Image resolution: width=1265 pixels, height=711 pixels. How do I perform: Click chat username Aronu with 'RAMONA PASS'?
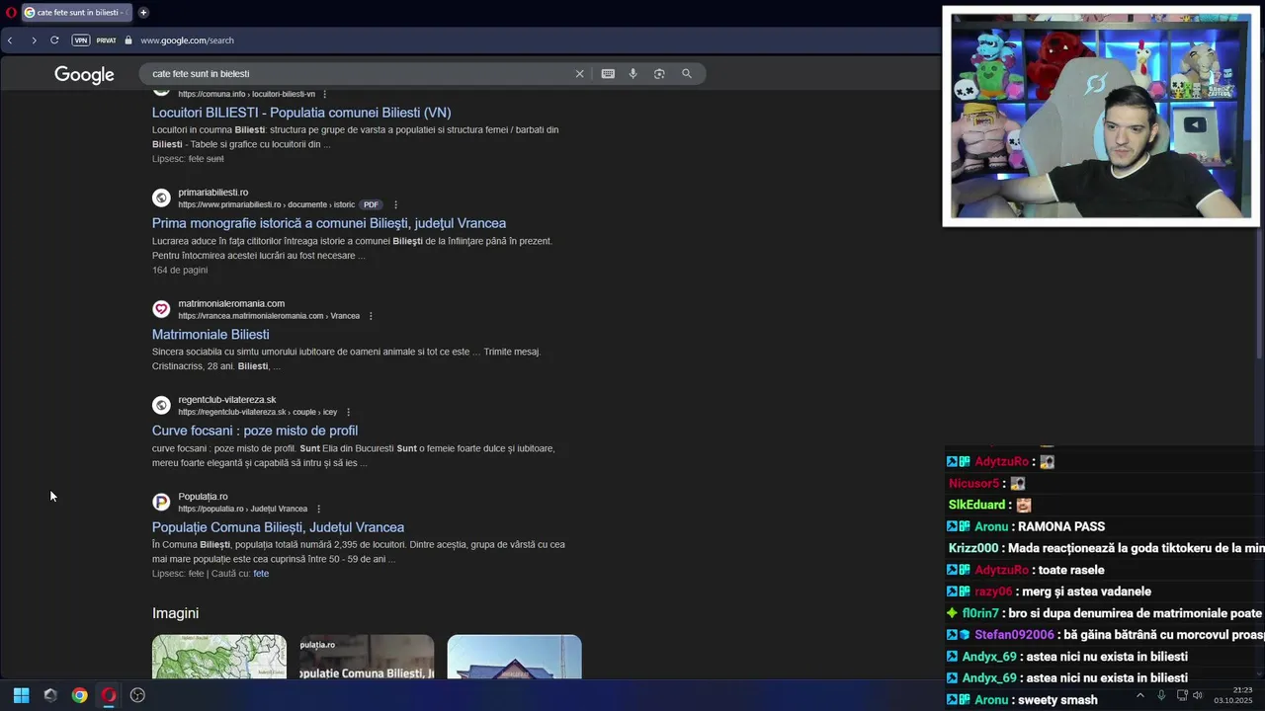(x=991, y=527)
